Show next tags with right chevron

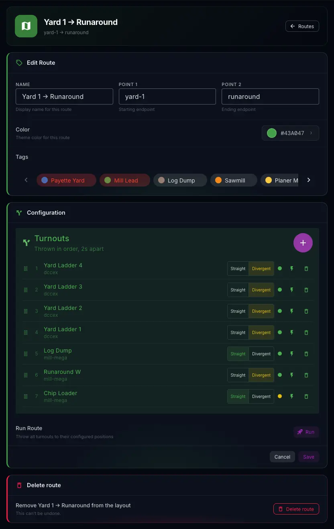[309, 180]
